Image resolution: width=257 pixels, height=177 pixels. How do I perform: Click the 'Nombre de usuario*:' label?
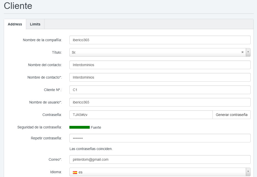[x=46, y=102]
